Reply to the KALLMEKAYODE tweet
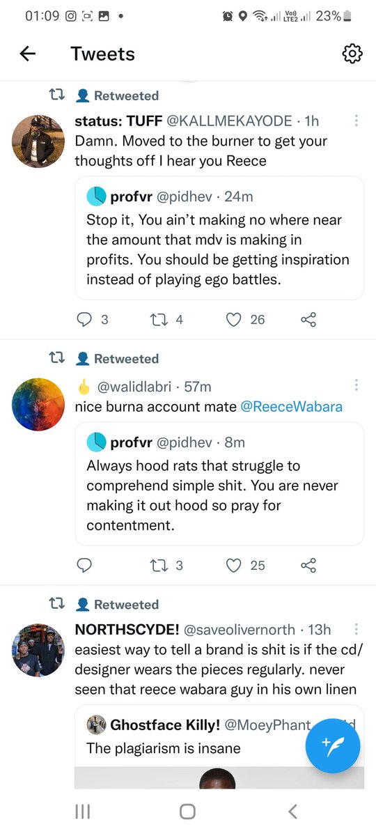 coord(84,320)
